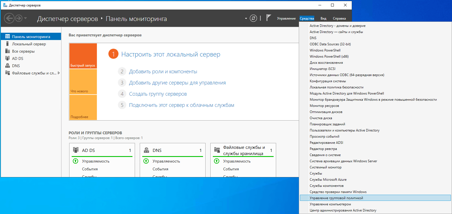Click Настроить этот локальный сервер link
The height and width of the screenshot is (214, 452).
171,54
